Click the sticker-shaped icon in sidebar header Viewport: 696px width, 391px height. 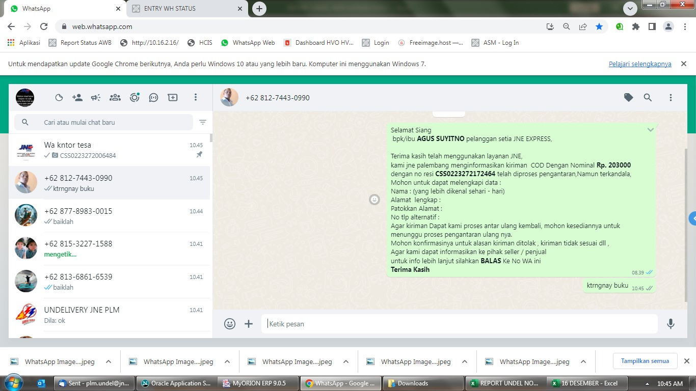pos(59,97)
